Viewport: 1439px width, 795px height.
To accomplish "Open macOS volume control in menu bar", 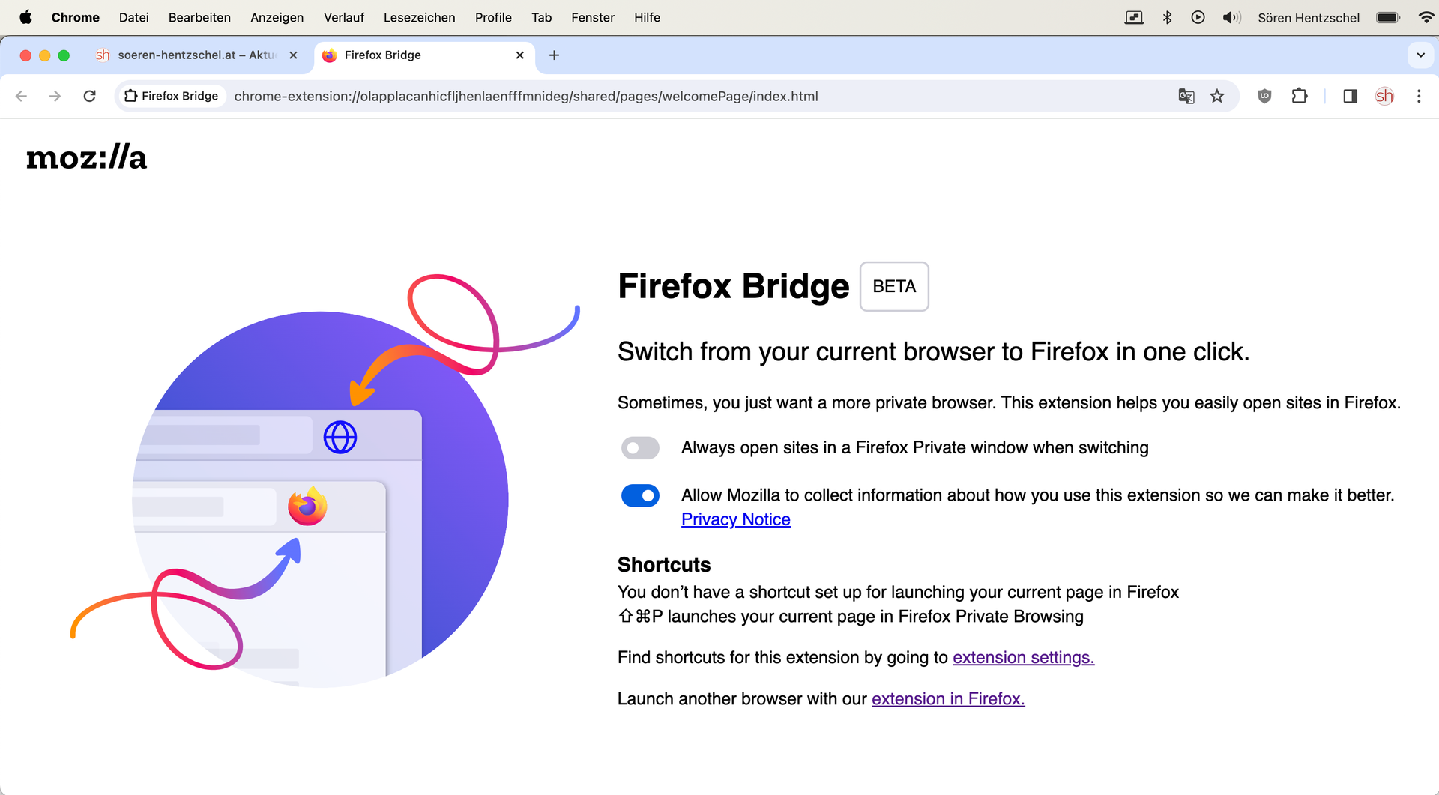I will 1231,17.
